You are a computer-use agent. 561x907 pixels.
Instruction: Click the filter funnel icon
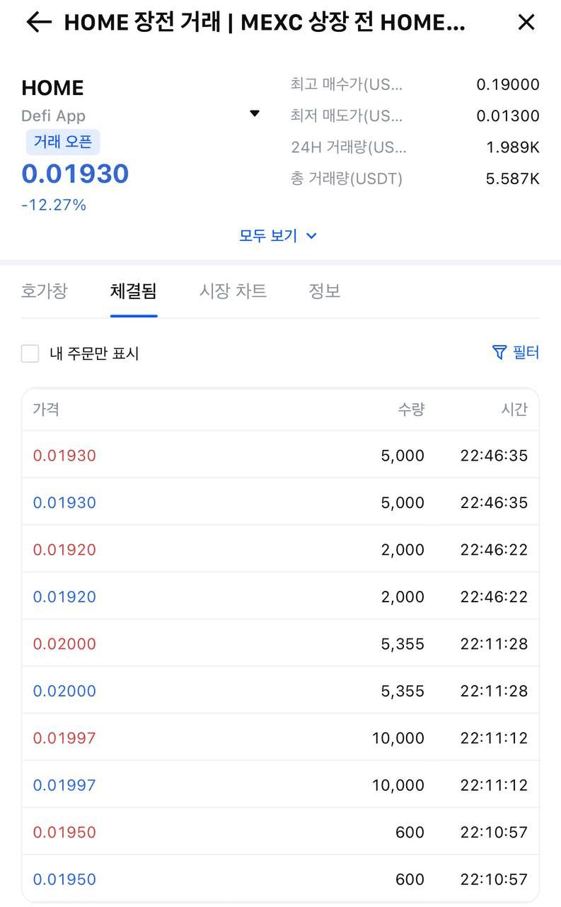coord(499,352)
